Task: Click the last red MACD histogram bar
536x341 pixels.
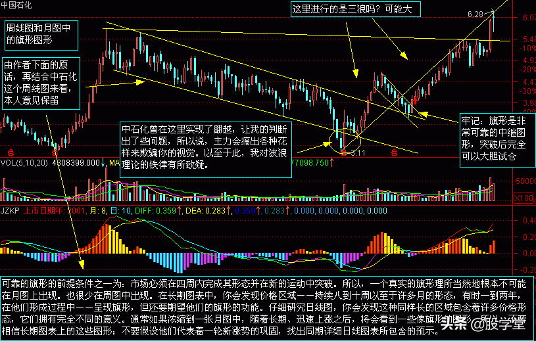Action: pyautogui.click(x=494, y=247)
